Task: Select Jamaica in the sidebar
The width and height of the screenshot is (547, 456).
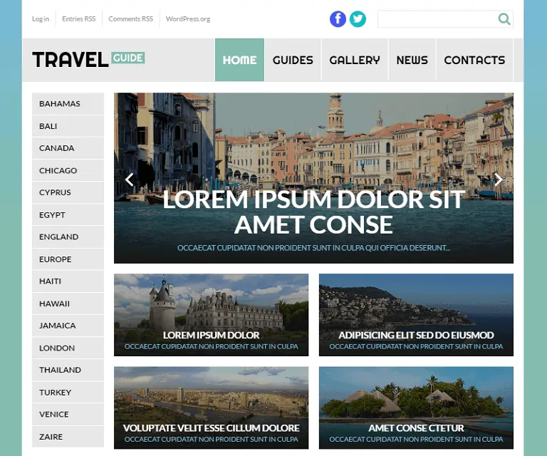Action: coord(68,326)
